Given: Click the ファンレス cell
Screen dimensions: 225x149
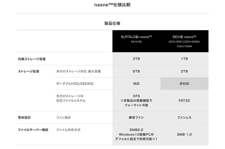Looking at the screenshot, I should pos(185,118).
